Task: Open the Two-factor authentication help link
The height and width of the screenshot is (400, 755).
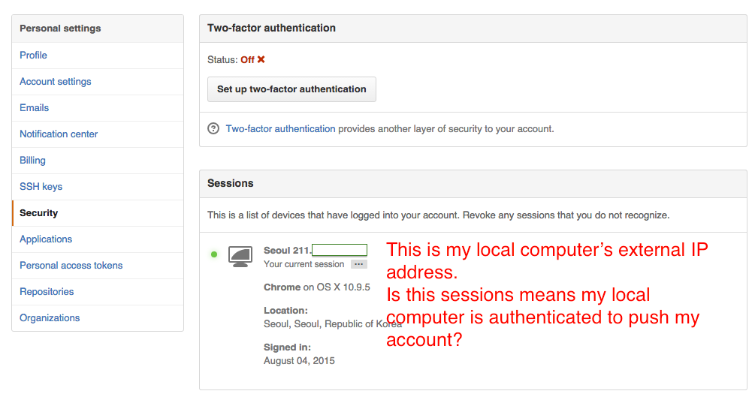Action: click(x=281, y=129)
